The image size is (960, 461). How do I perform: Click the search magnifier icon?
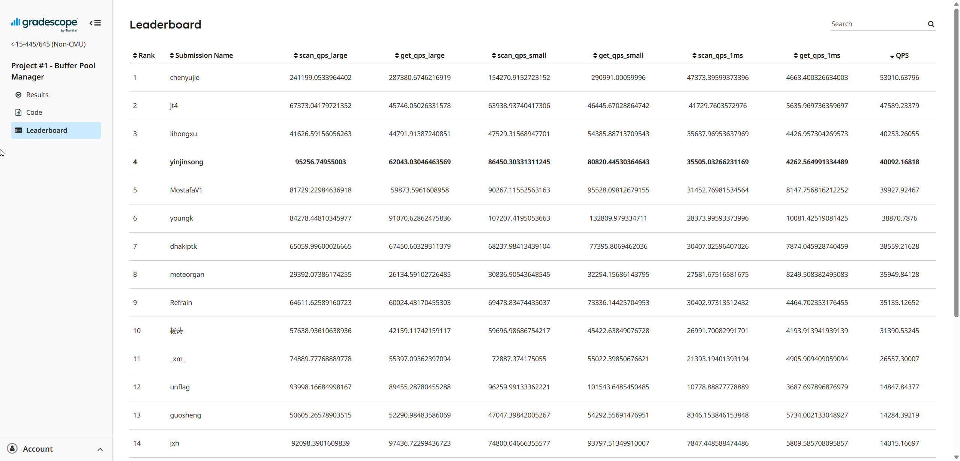point(931,24)
